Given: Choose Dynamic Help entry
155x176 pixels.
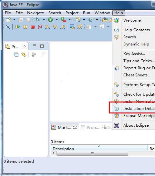Looking at the screenshot, I should point(134,44).
